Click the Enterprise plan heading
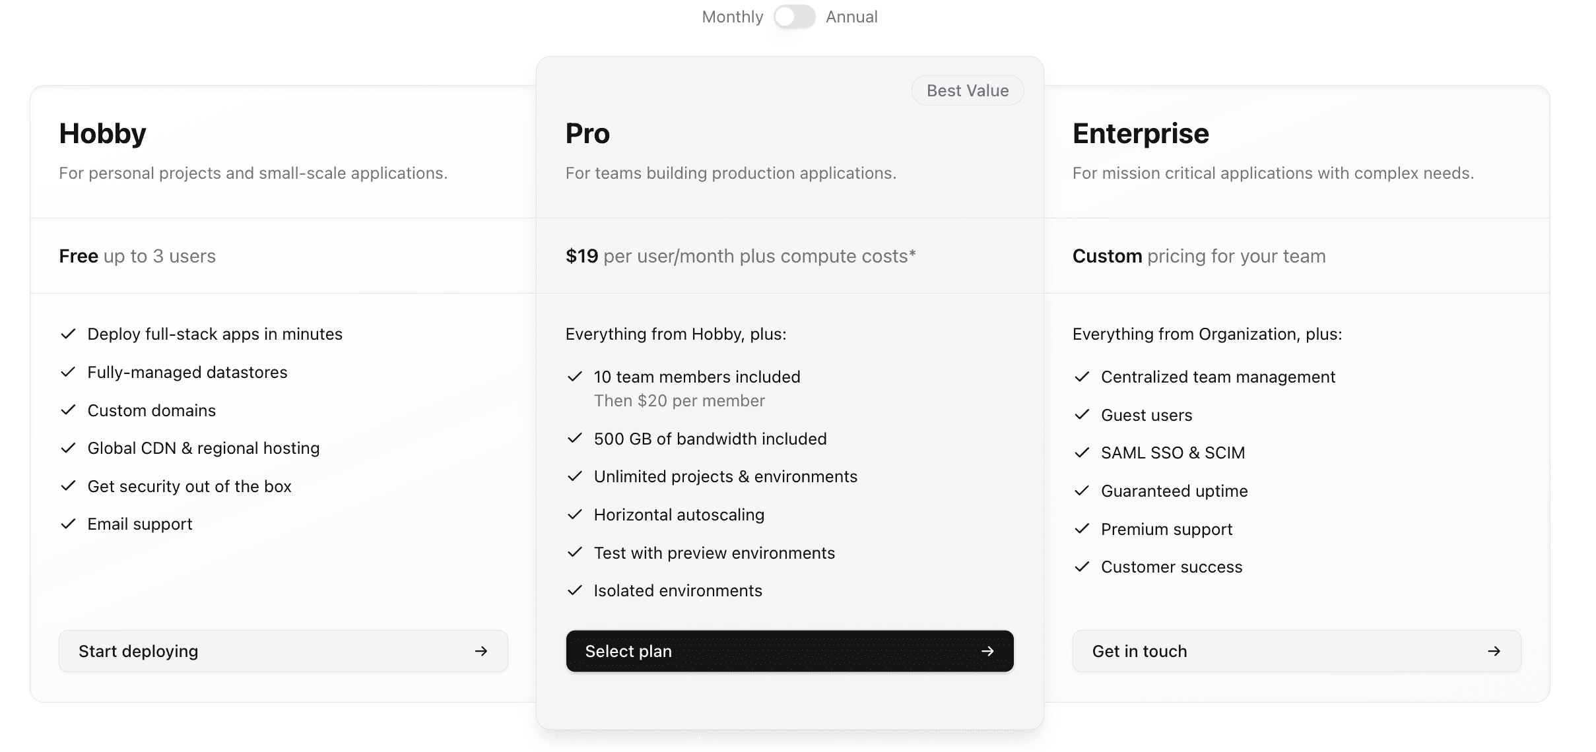1596x752 pixels. tap(1141, 134)
